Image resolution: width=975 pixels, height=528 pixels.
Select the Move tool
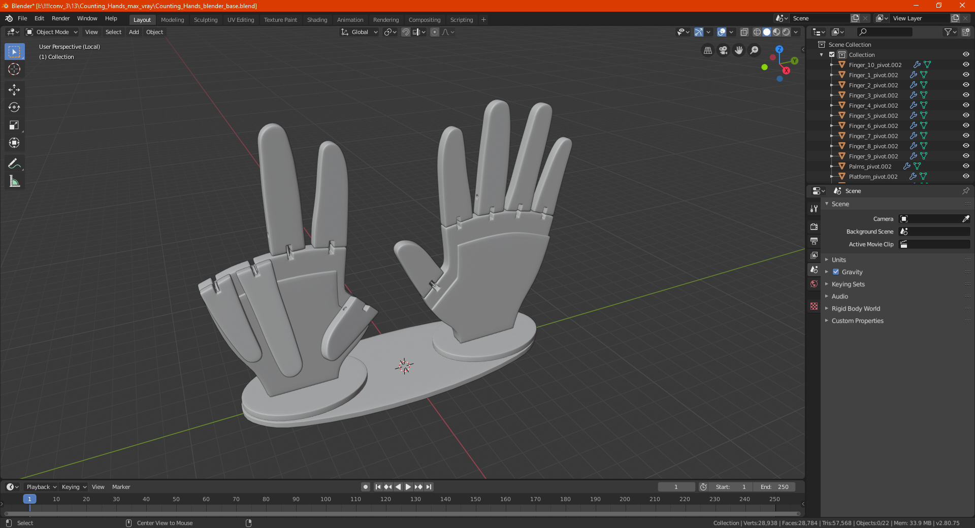tap(14, 90)
